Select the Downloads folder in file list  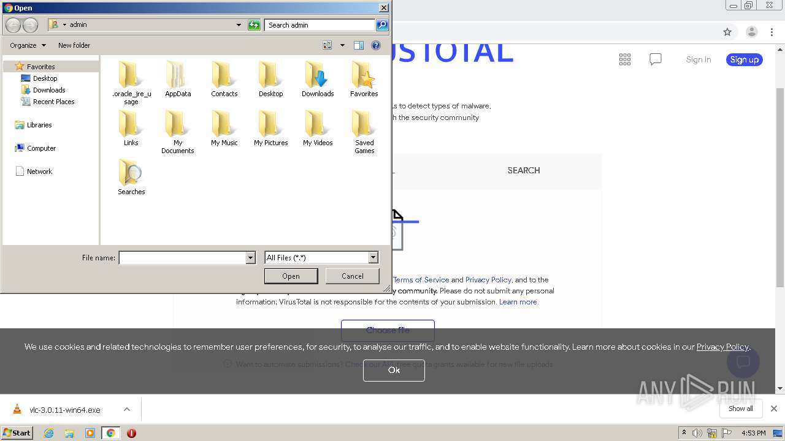[318, 78]
